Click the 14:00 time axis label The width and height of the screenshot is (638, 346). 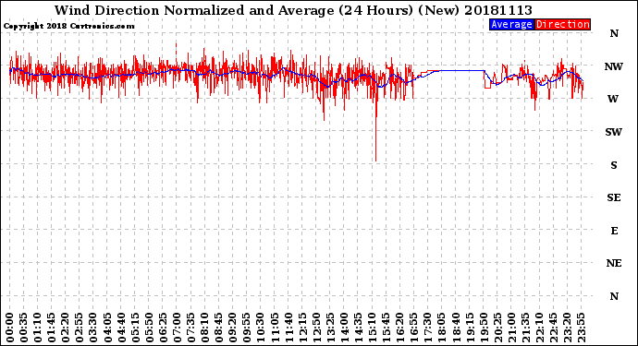pos(345,328)
